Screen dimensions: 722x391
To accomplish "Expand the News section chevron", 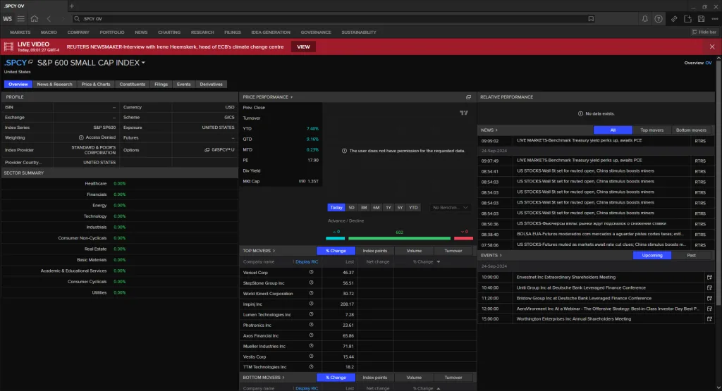I will (x=496, y=130).
